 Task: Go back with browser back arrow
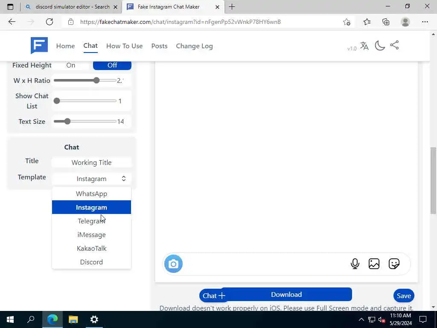tap(12, 22)
